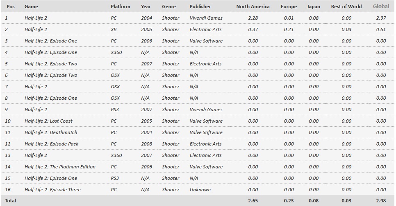
Task: Click the Half-Life 2: Episode Three title
Action: pyautogui.click(x=52, y=190)
